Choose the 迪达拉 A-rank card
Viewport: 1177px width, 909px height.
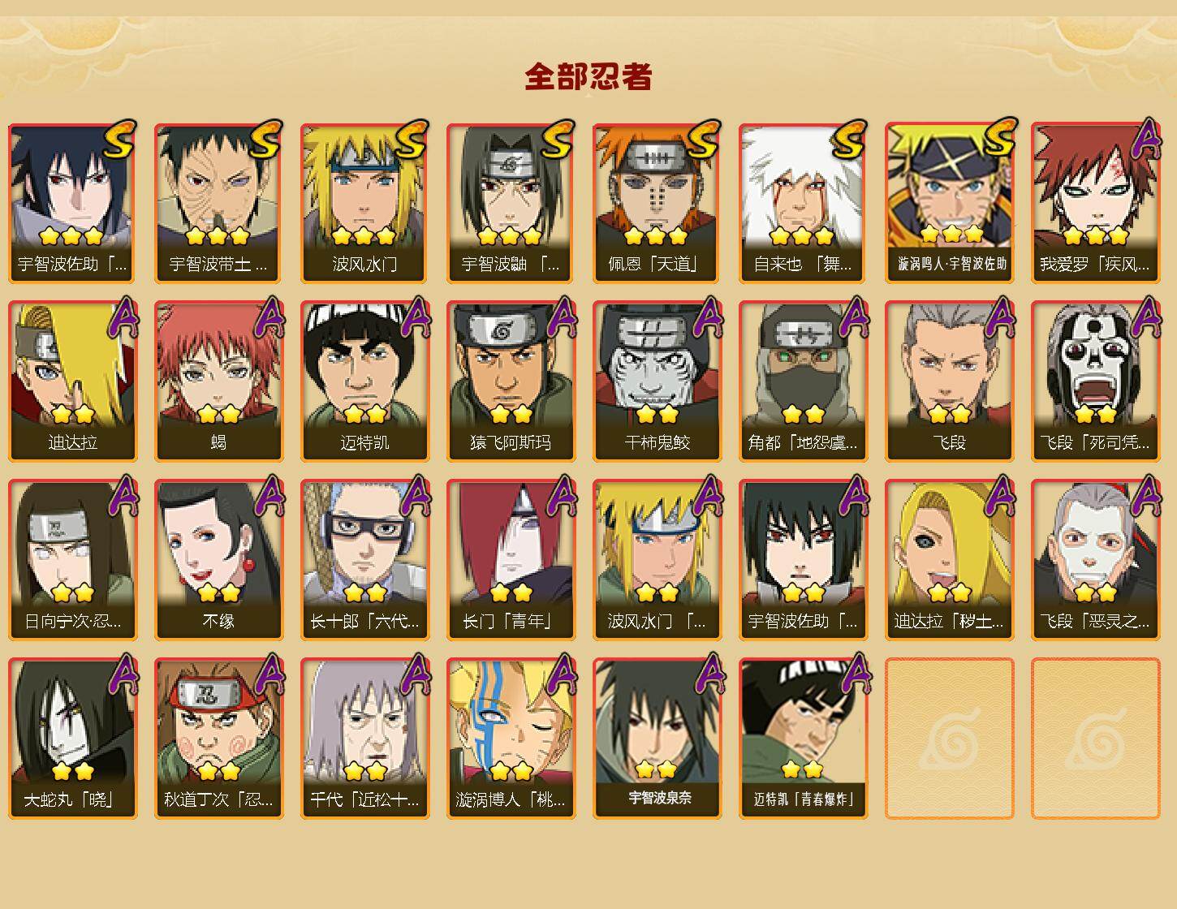coord(72,381)
